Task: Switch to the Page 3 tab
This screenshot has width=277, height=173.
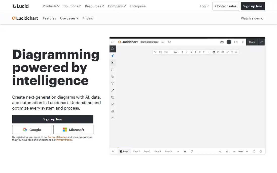Action: click(x=147, y=151)
